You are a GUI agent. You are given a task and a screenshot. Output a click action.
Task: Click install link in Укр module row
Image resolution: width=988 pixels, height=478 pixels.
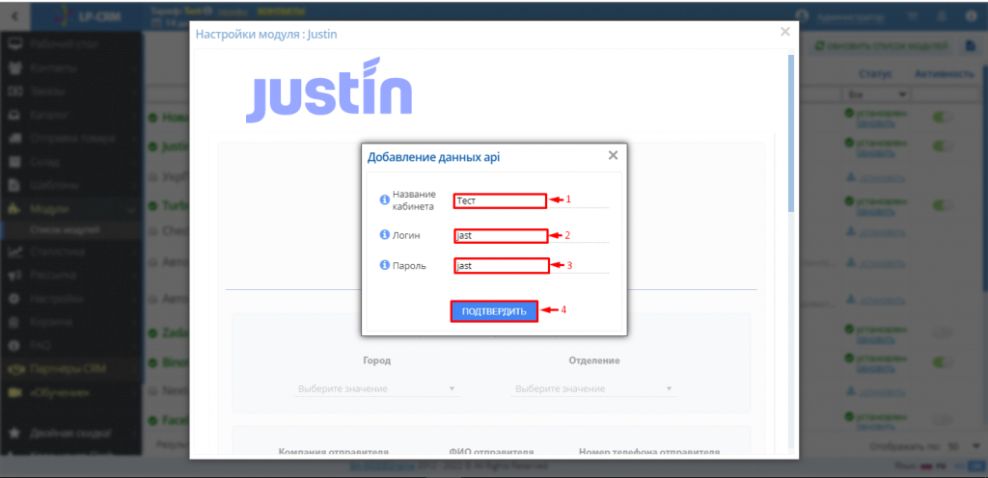[882, 179]
